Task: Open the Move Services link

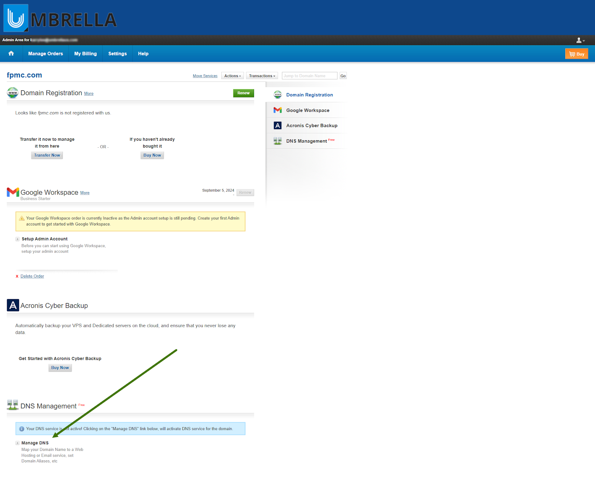Action: click(205, 76)
